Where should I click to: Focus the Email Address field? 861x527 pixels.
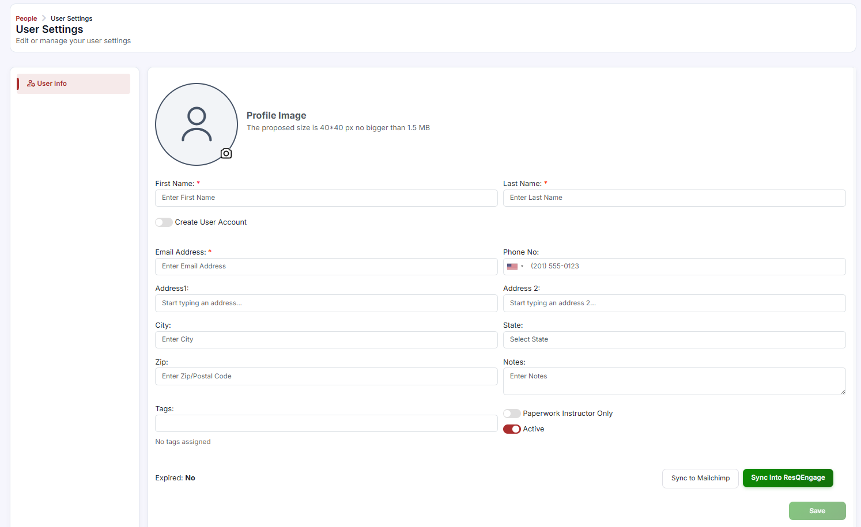[326, 267]
